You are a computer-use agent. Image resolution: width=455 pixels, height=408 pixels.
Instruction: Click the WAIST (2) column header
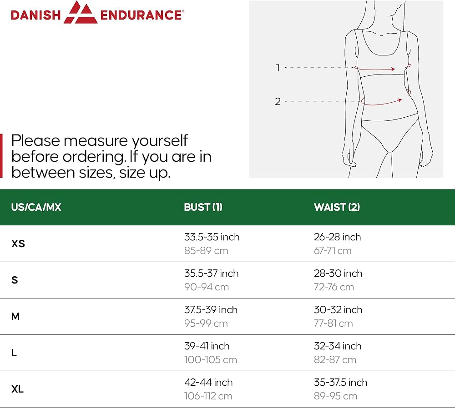coord(337,207)
